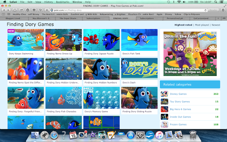The height and width of the screenshot is (142, 227).
Task: Go forward with Safari's forward arrow
Action: (9, 10)
